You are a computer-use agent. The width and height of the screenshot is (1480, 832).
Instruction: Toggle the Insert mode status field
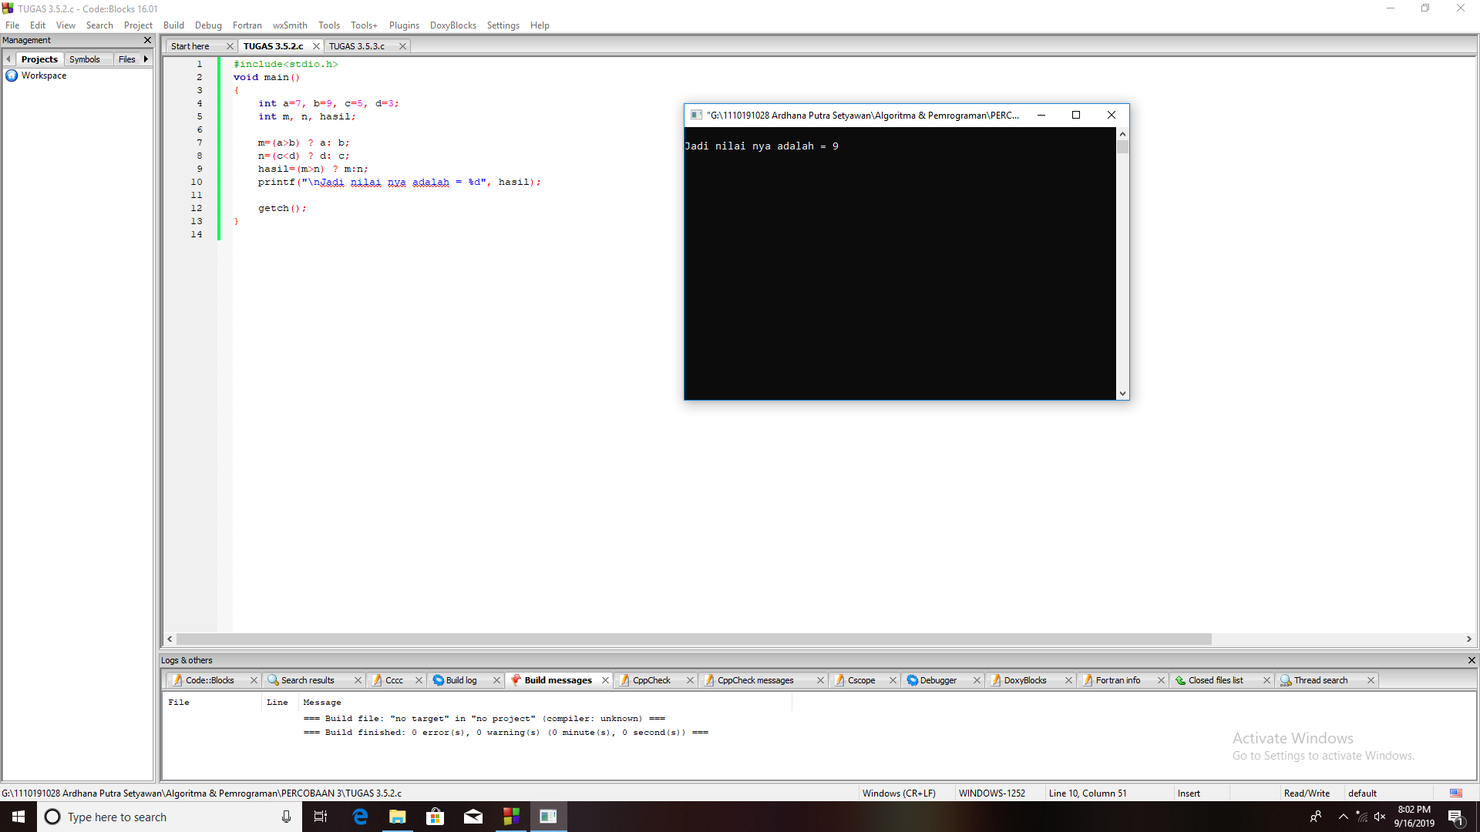1188,793
